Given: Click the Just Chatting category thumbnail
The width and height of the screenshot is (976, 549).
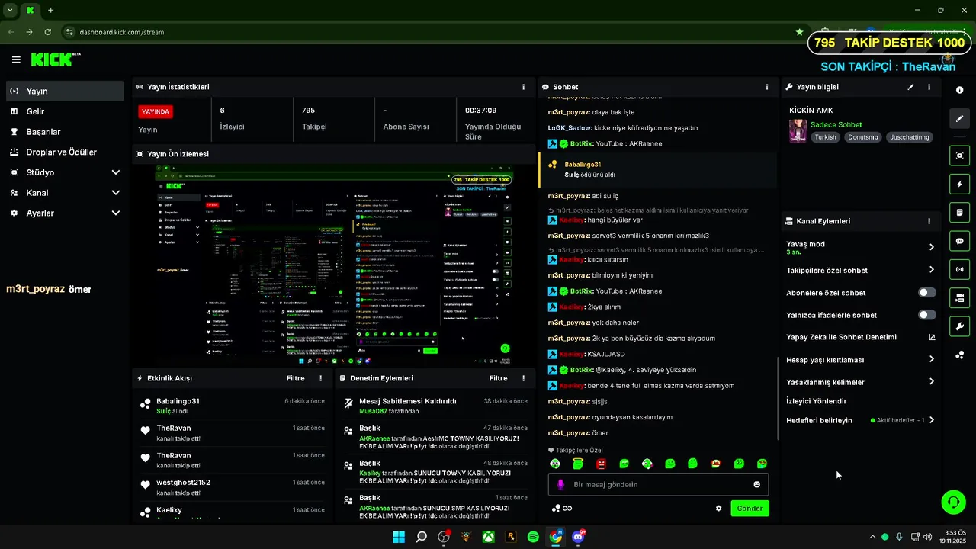Looking at the screenshot, I should (x=798, y=130).
